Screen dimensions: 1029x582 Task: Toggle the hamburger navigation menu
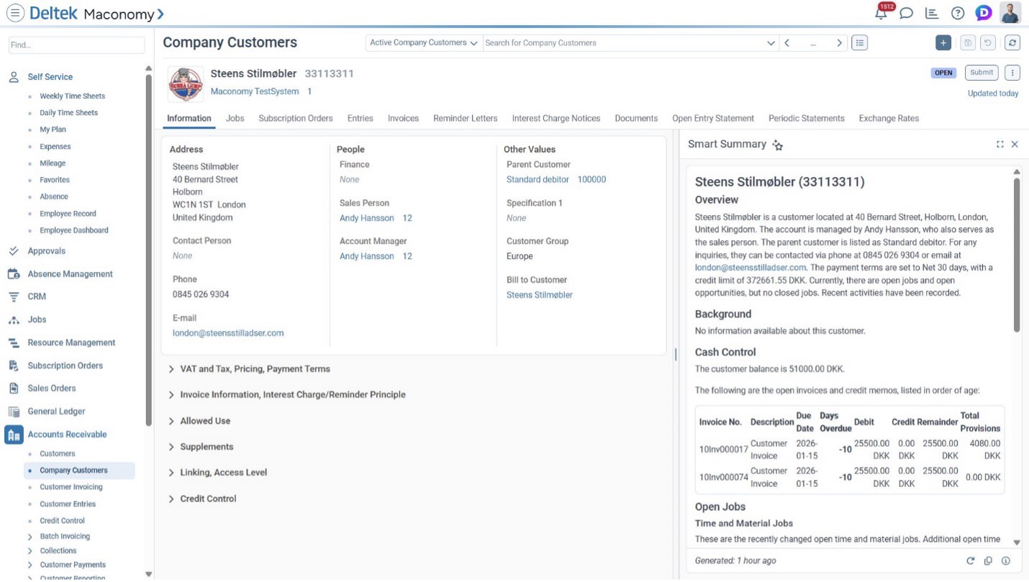click(x=15, y=13)
